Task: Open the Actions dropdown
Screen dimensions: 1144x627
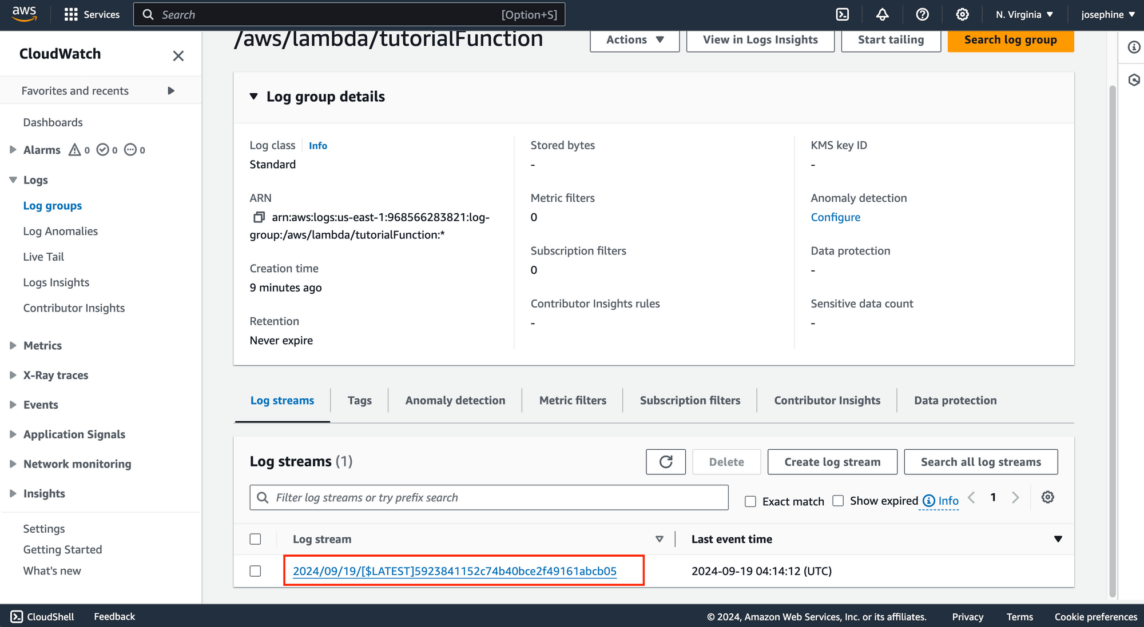Action: click(x=634, y=39)
